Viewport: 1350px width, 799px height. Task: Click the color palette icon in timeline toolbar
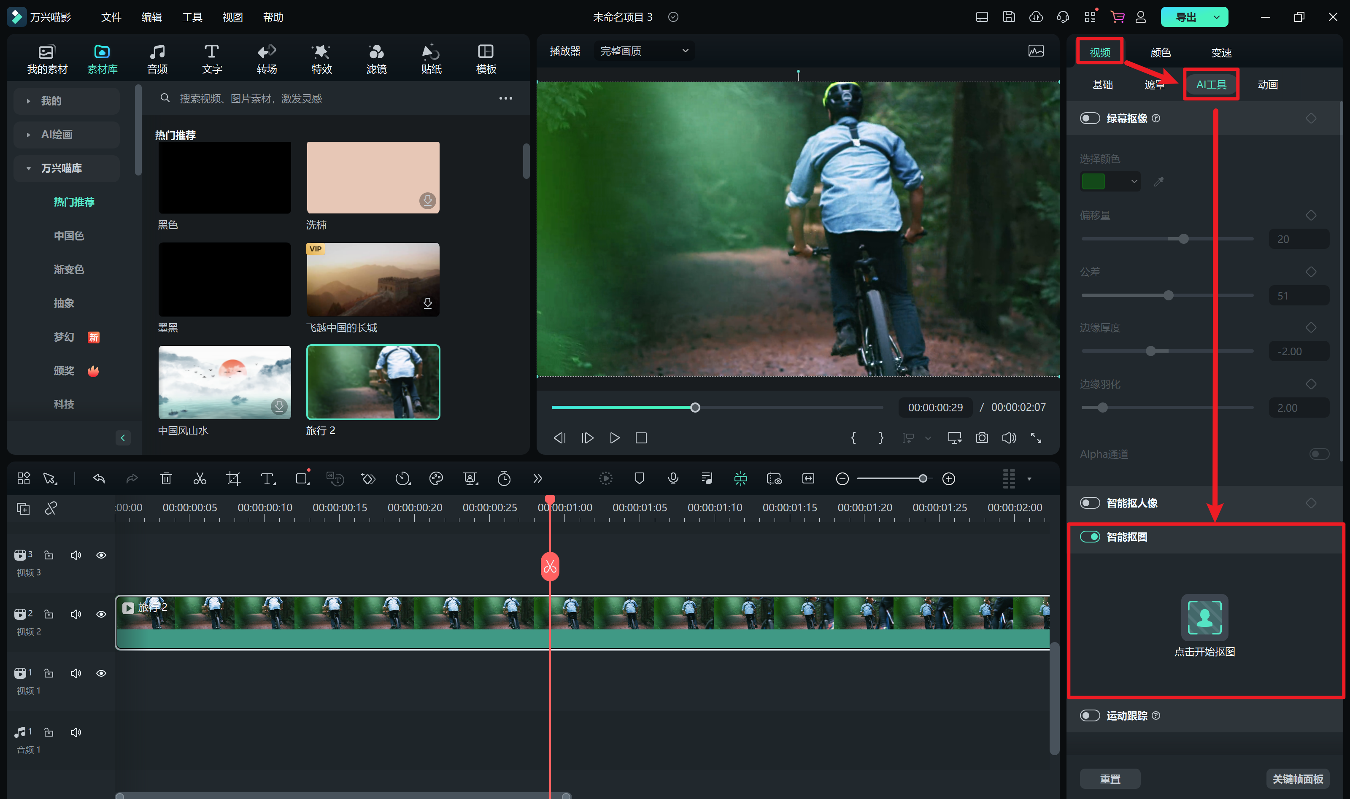436,478
